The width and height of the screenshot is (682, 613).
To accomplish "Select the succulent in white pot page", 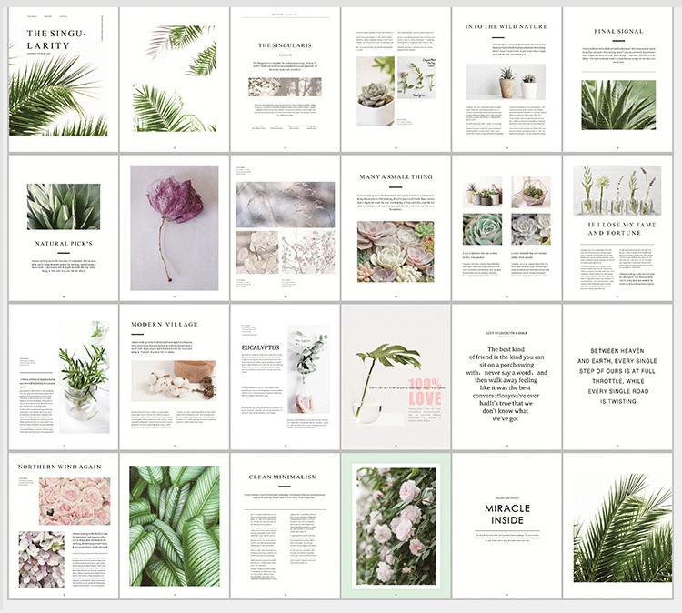I will tap(396, 80).
